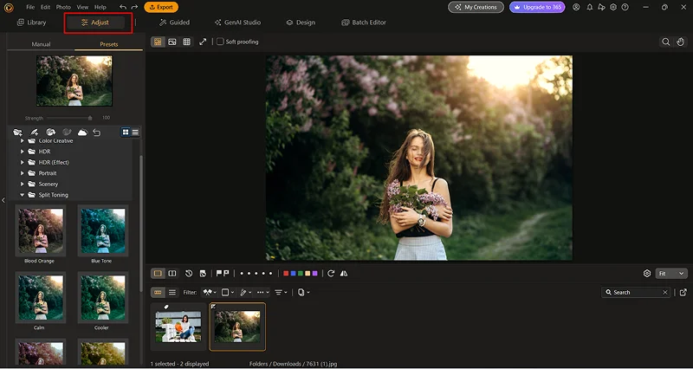Open viewer settings gear beside the Fit dropdown

tap(647, 274)
